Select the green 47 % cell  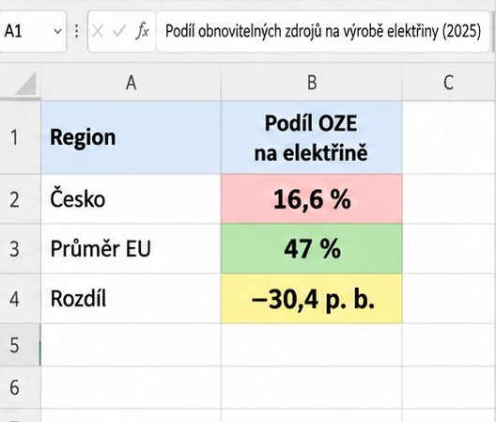point(312,248)
